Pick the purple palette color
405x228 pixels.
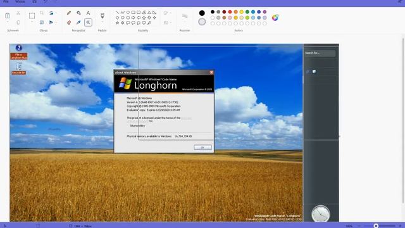(265, 12)
